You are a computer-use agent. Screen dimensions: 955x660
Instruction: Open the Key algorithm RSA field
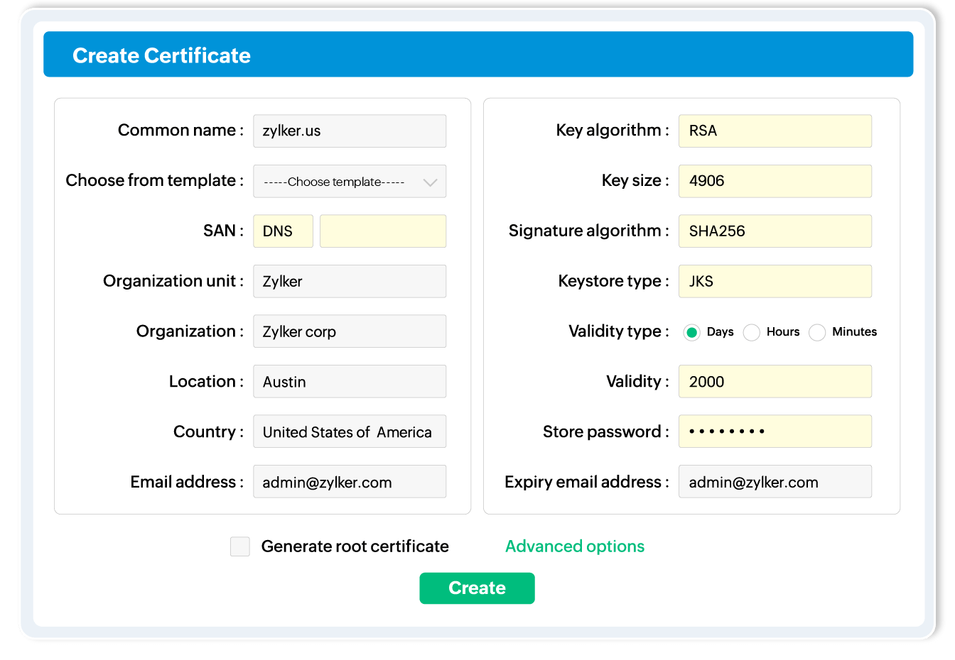775,131
